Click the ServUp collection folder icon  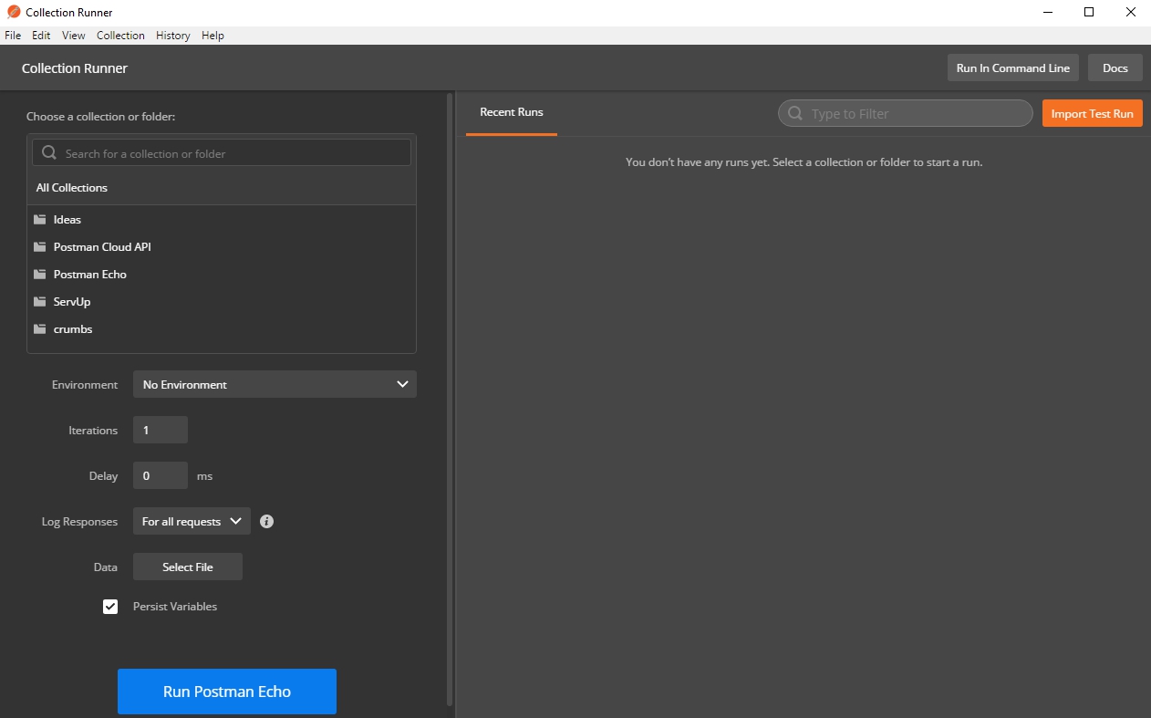(x=39, y=302)
